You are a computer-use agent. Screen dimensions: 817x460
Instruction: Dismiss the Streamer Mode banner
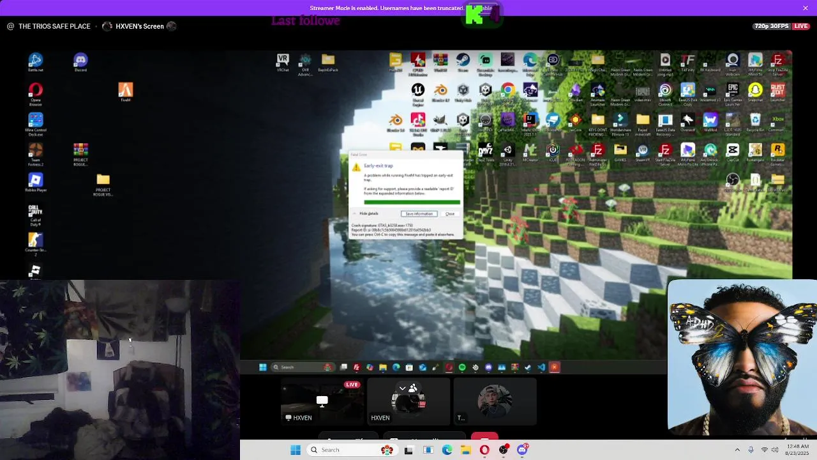click(x=806, y=8)
